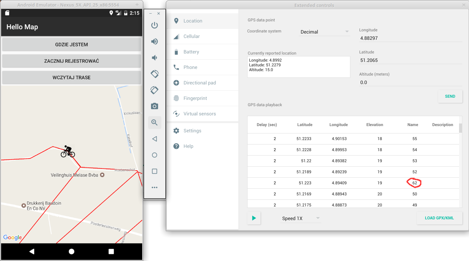Image resolution: width=469 pixels, height=261 pixels.
Task: Open emulator Settings via gear icon
Action: tap(176, 130)
